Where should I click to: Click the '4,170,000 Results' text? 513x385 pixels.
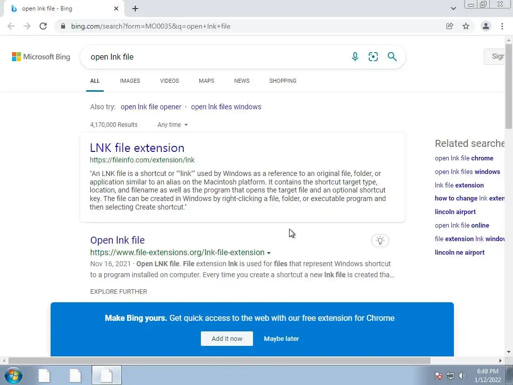click(114, 125)
